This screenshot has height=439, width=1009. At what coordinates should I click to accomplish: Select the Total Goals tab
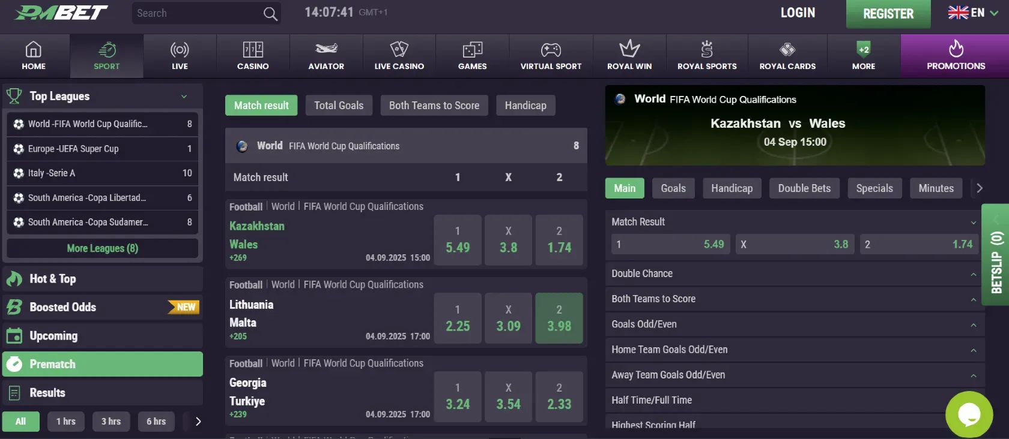[339, 106]
